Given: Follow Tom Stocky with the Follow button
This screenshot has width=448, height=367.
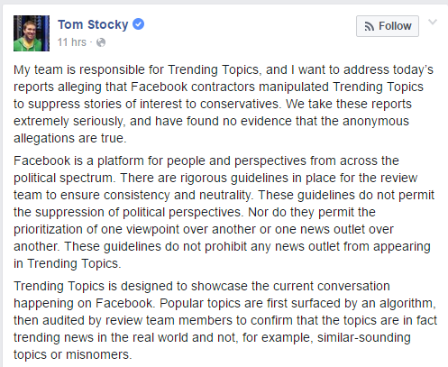Looking at the screenshot, I should 388,26.
